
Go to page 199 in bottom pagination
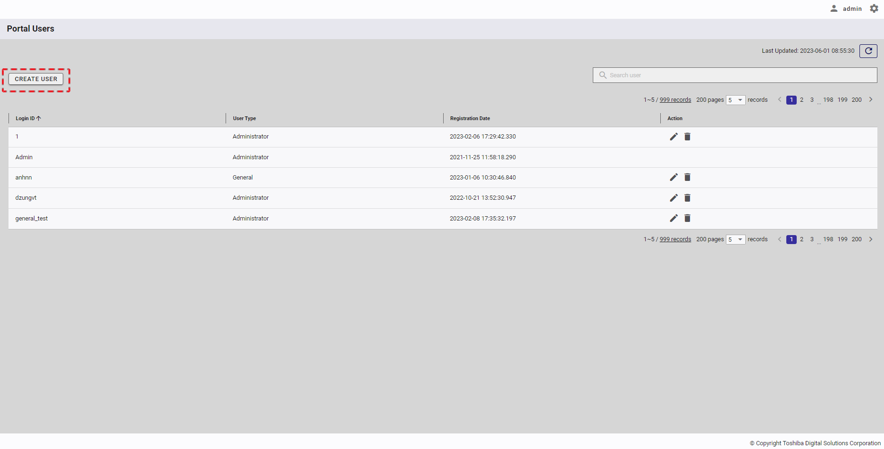pos(842,239)
